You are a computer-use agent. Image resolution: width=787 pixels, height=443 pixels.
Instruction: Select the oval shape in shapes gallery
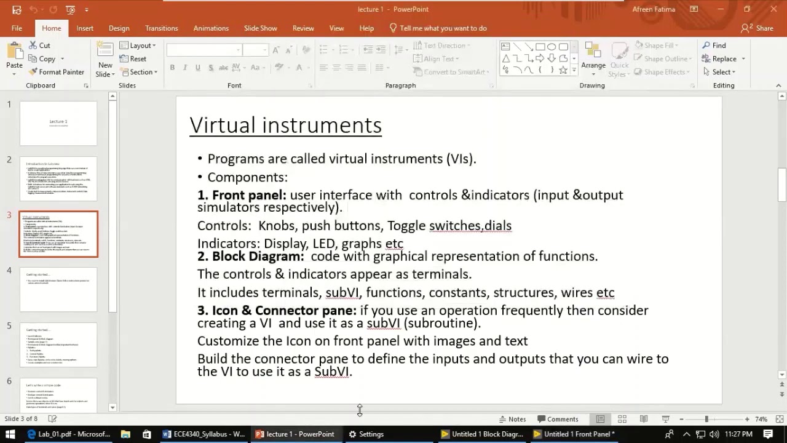point(552,47)
